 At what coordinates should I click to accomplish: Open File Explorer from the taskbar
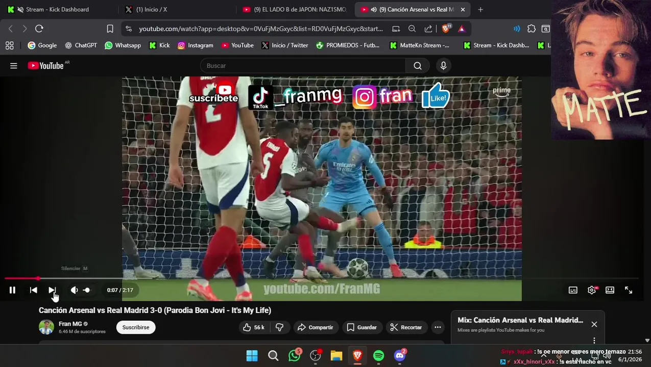[x=336, y=356]
